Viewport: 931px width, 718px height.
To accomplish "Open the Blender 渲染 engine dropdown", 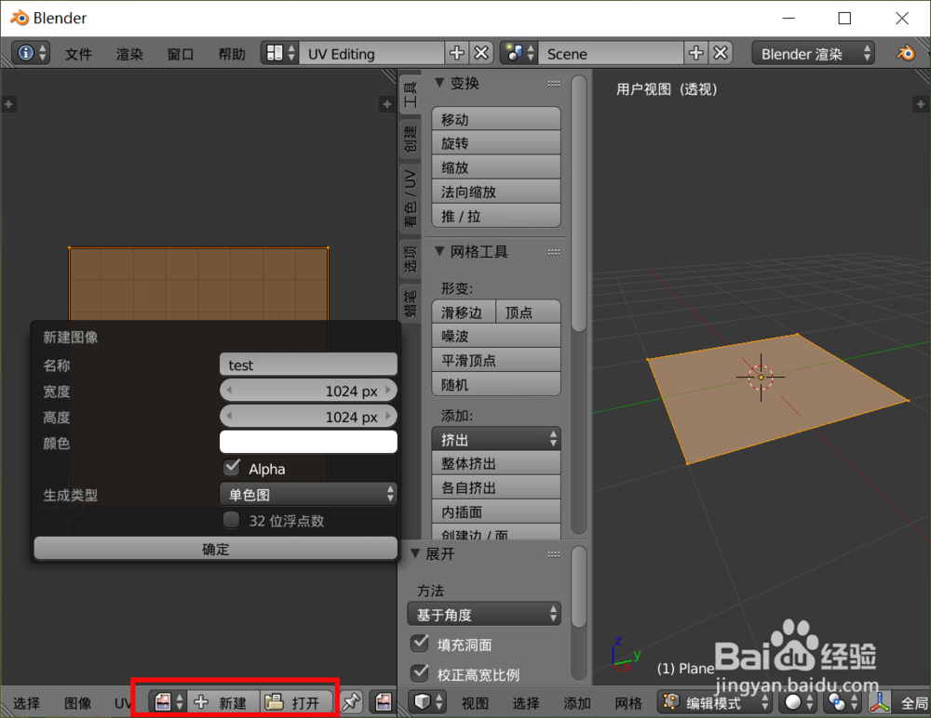I will click(x=813, y=53).
